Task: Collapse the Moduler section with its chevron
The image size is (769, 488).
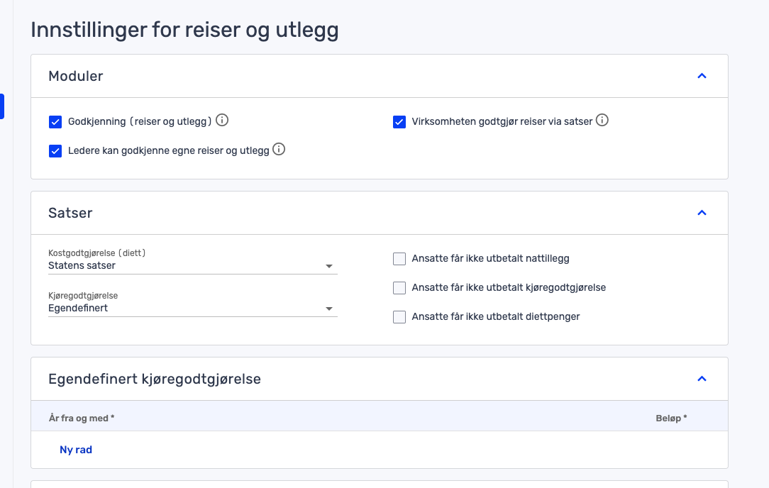Action: [702, 76]
